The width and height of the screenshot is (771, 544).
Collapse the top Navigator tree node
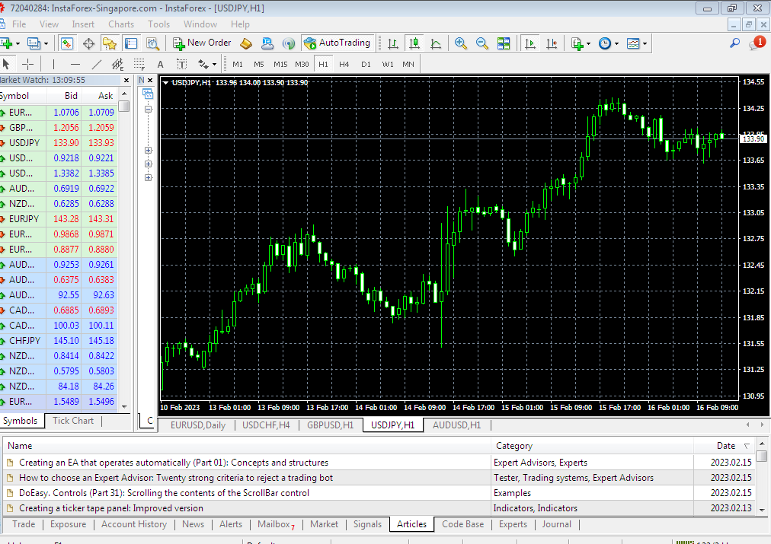coord(148,109)
